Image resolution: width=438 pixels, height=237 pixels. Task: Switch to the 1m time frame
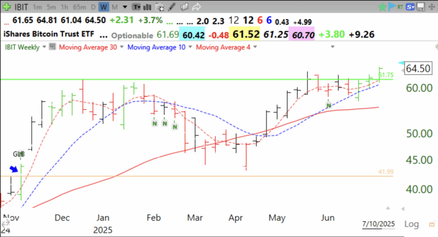(x=37, y=7)
